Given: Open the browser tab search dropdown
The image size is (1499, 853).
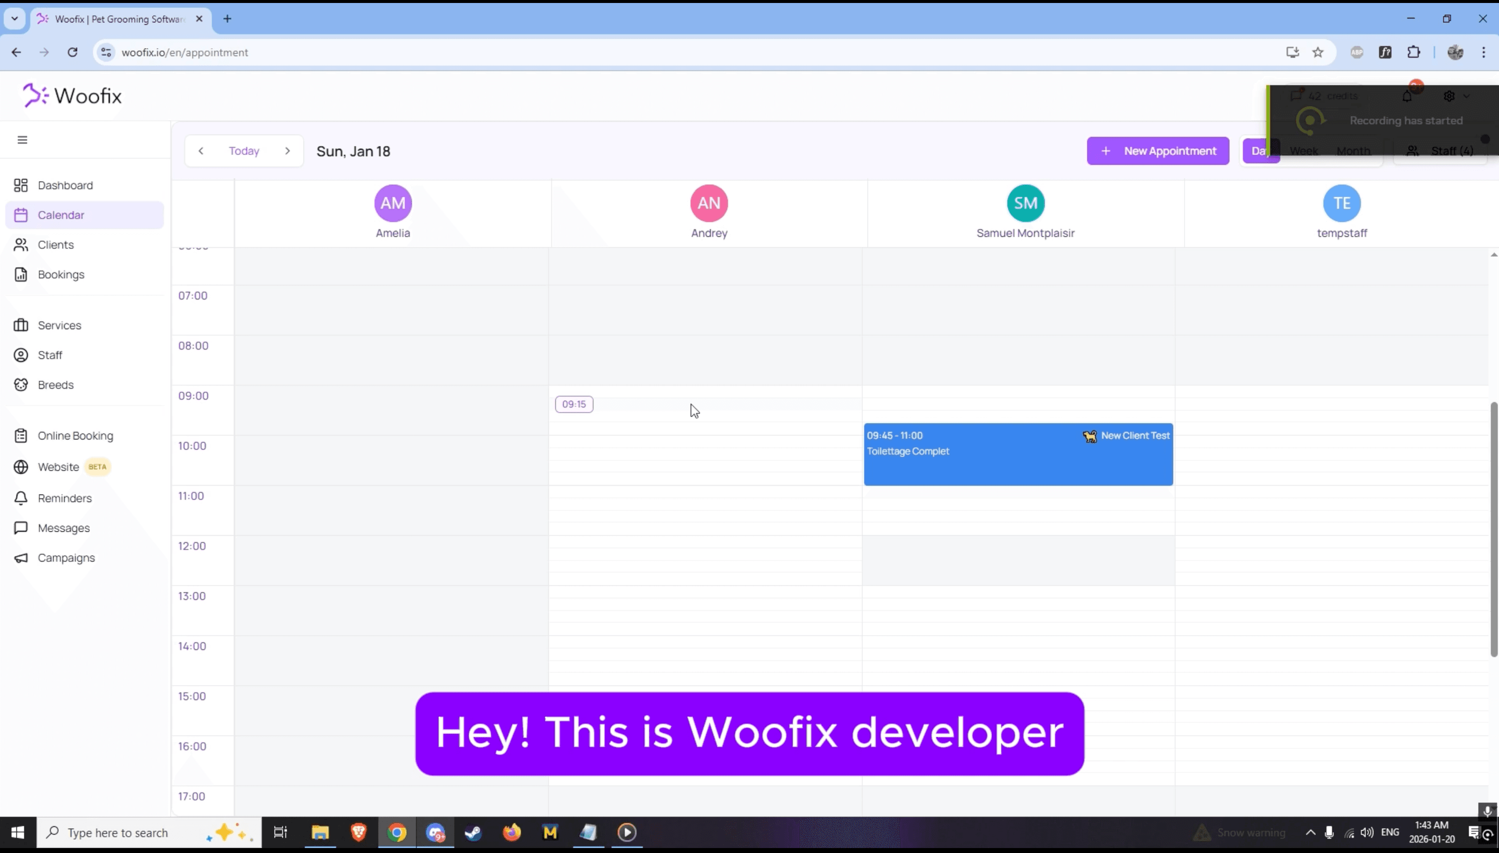Looking at the screenshot, I should (14, 19).
